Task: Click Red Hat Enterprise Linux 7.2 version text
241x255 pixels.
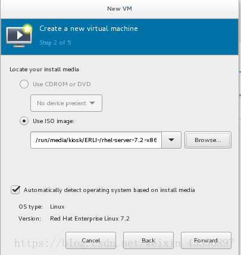Action: coord(90,219)
